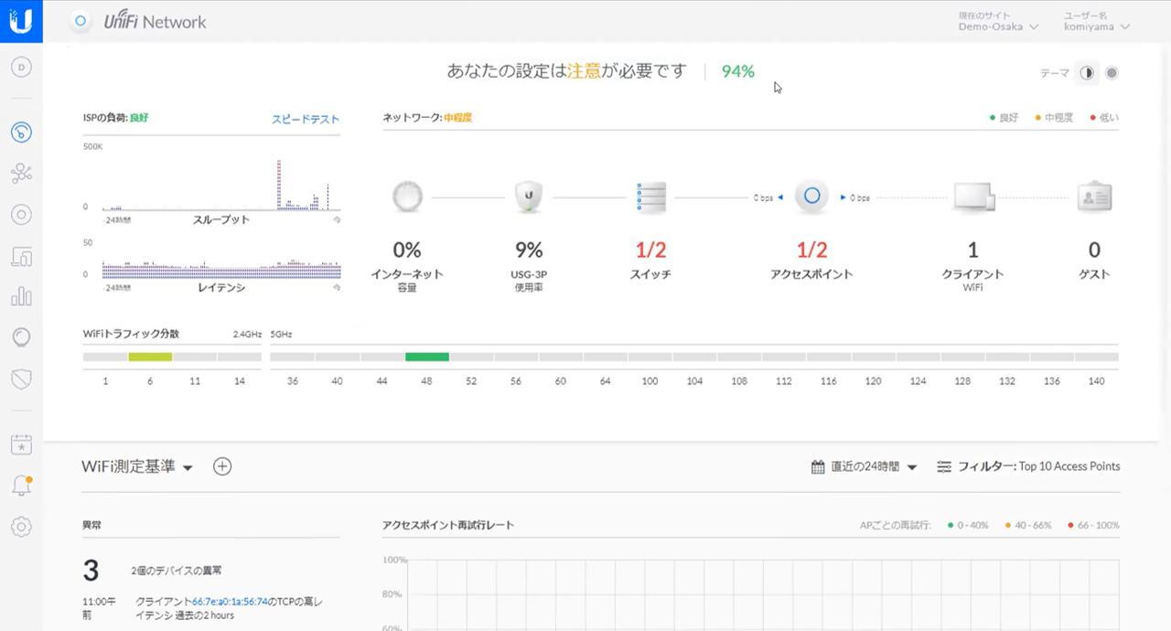
Task: Click the スループット throughput chart
Action: 220,185
